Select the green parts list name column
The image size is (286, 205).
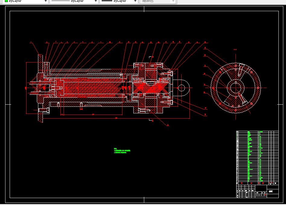point(250,156)
